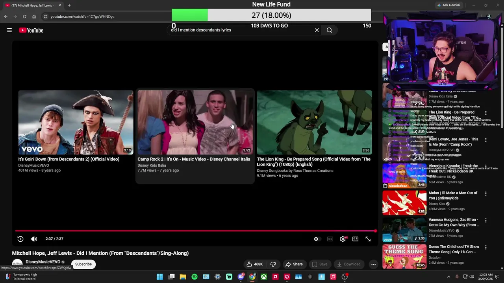The width and height of the screenshot is (504, 283).
Task: Open the Windows Start menu
Action: 159,277
